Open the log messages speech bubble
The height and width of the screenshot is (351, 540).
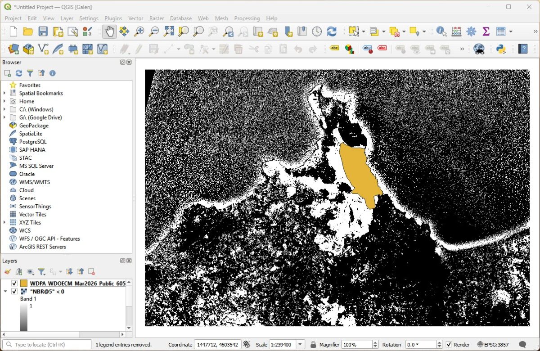click(522, 345)
